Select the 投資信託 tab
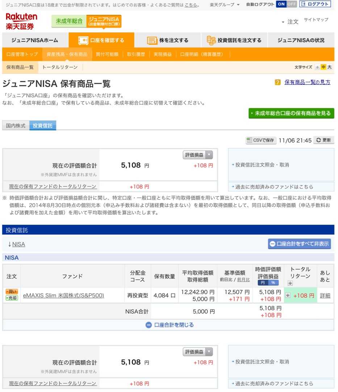338x392 pixels. tap(43, 126)
